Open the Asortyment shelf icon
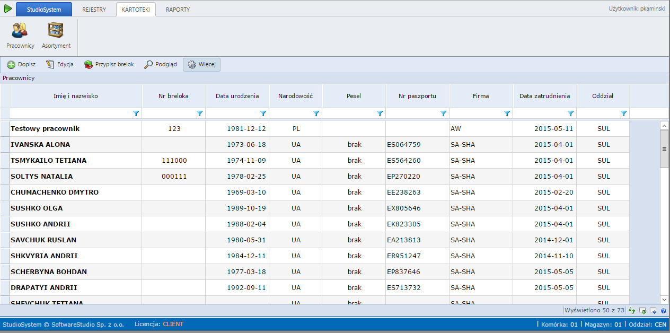The height and width of the screenshot is (333, 670). (56, 36)
